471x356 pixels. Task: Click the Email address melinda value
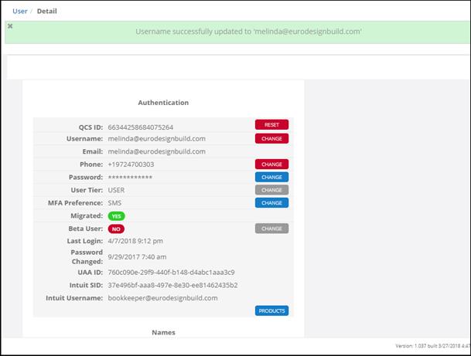pyautogui.click(x=156, y=151)
